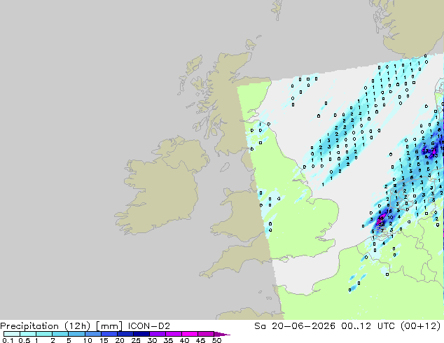Image resolution: width=444 pixels, height=343 pixels.
Task: Click the 40–45 mm magenta swatch
Action: pyautogui.click(x=190, y=334)
